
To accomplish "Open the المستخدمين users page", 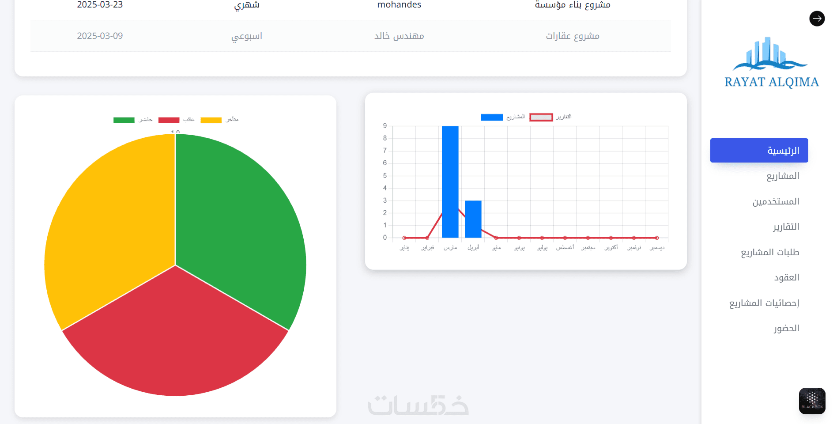I will tap(776, 201).
